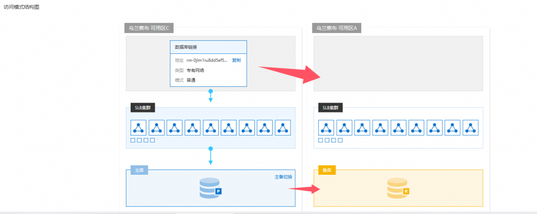Click the first SLB node icon in zone A
Screen dimensions: 537x214
327,127
